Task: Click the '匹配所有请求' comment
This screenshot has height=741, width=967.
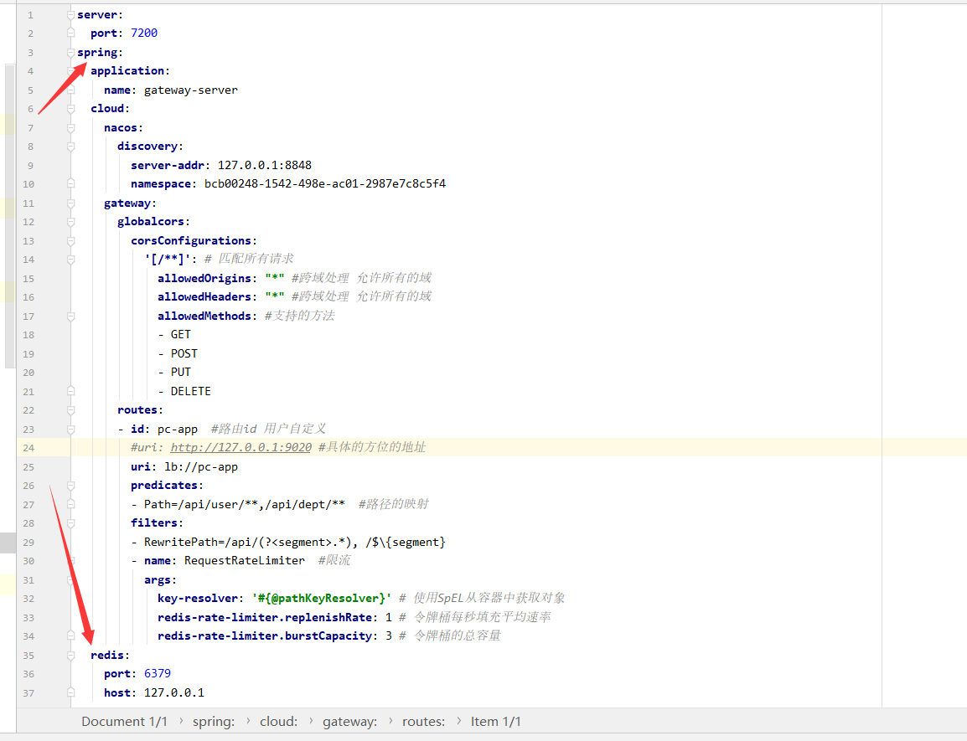Action: click(x=256, y=258)
